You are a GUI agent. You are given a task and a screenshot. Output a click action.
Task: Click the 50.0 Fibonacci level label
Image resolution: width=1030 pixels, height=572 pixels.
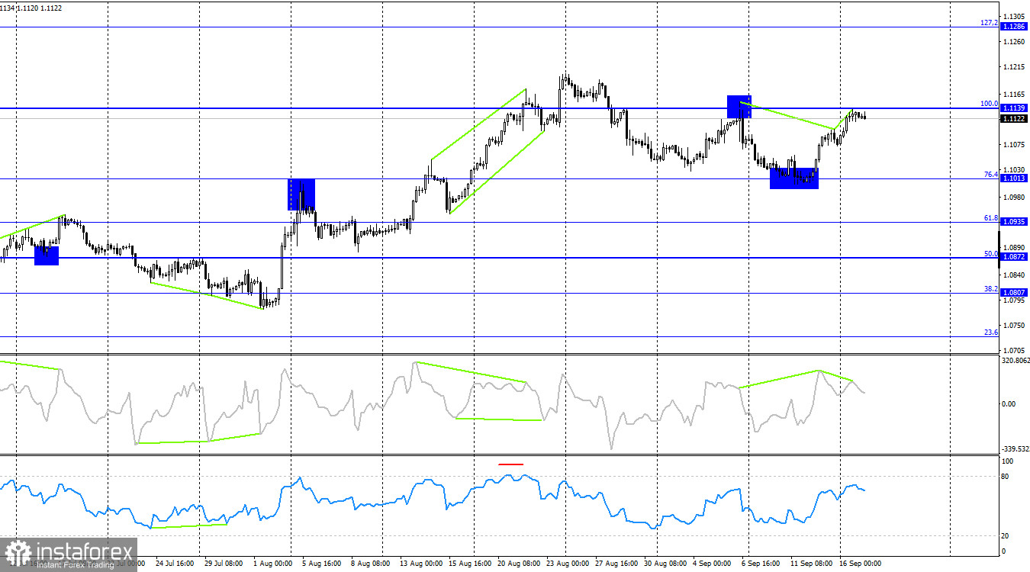click(991, 253)
